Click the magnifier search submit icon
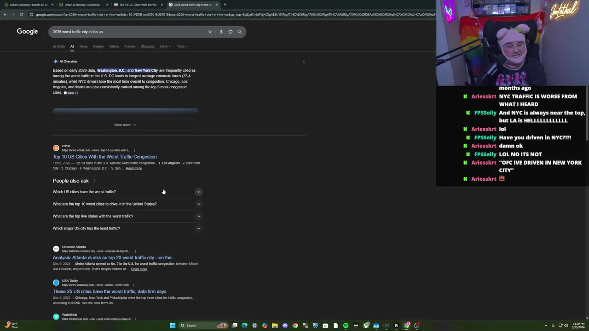 (239, 32)
